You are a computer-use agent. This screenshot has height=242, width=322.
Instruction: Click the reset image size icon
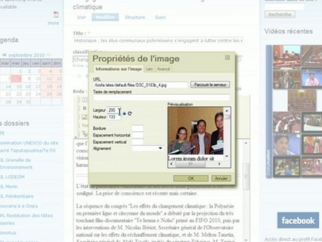pyautogui.click(x=129, y=114)
